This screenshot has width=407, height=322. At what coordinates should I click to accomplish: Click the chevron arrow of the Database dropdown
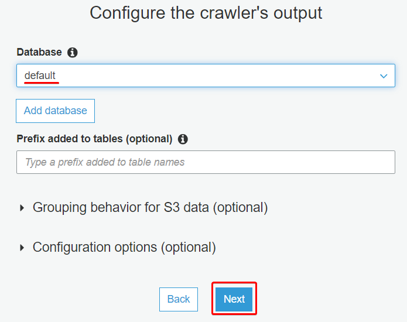pos(384,76)
